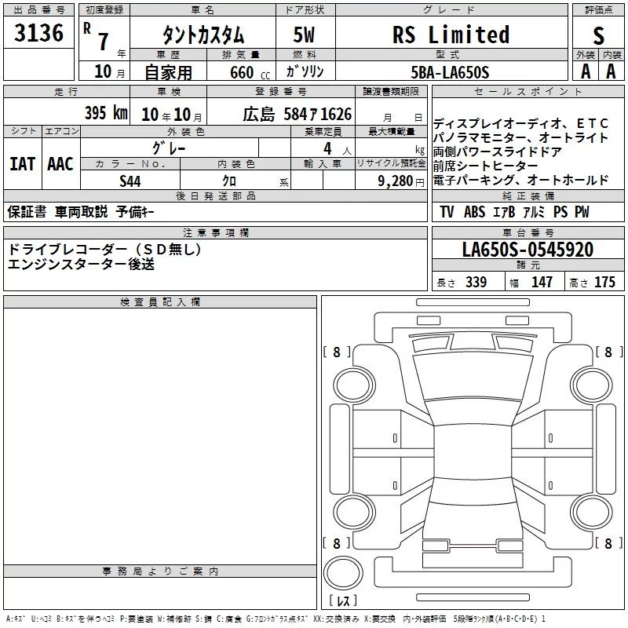The image size is (628, 628).
Task: Click the exterior grade A under 外装
Action: pyautogui.click(x=586, y=71)
